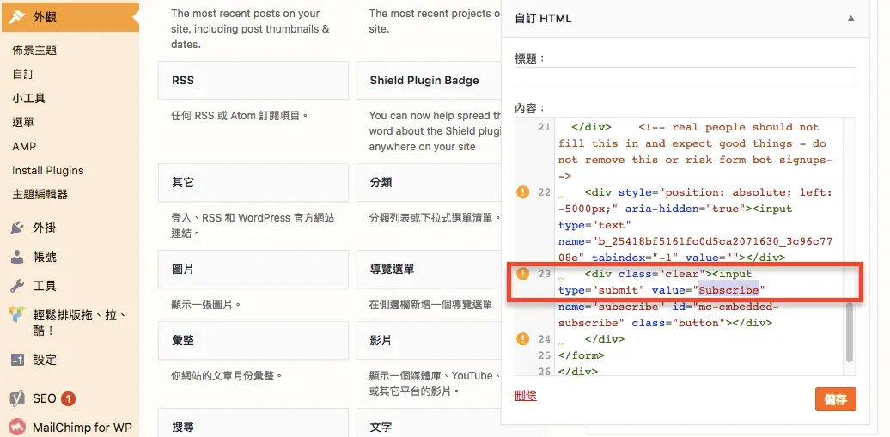The height and width of the screenshot is (437, 890).
Task: Open 佈景主題 submenu item
Action: coord(34,50)
